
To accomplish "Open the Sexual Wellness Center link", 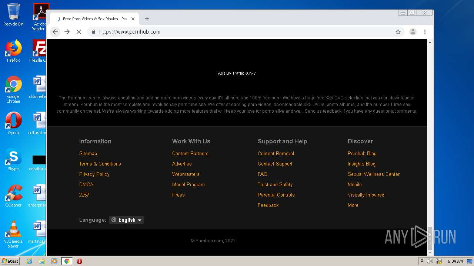I will tap(374, 174).
